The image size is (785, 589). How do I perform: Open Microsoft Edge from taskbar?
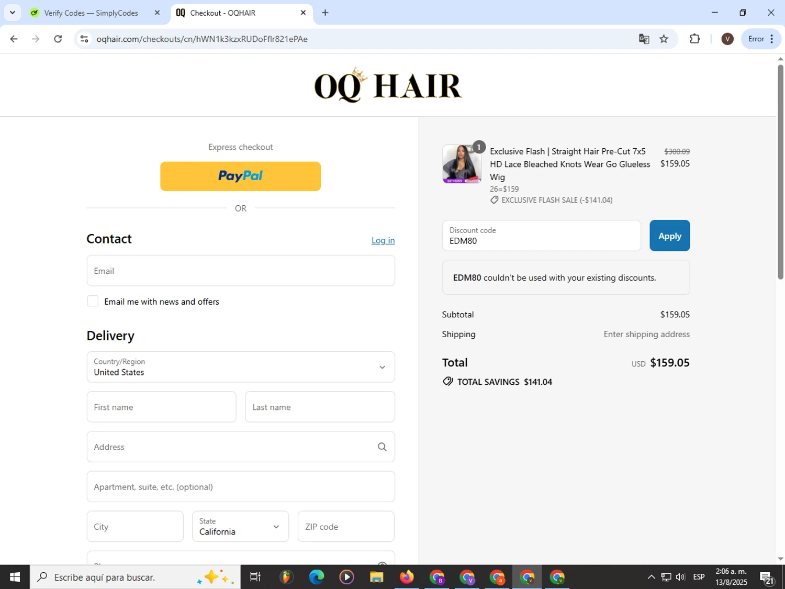pos(316,577)
